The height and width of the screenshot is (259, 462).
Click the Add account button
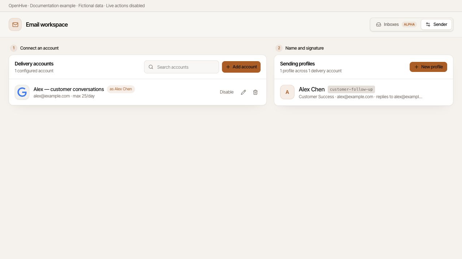pyautogui.click(x=241, y=67)
